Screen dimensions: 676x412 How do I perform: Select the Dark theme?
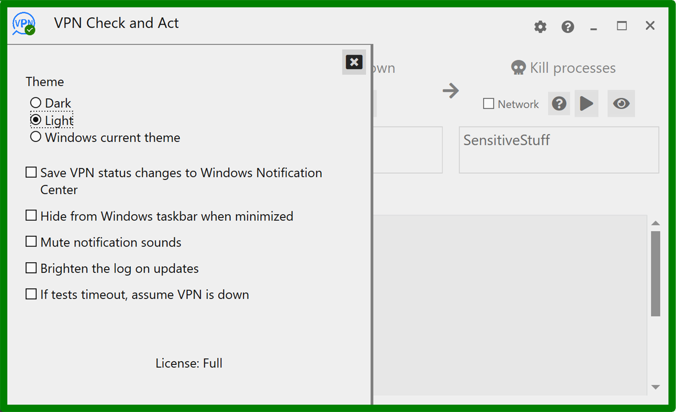tap(36, 103)
